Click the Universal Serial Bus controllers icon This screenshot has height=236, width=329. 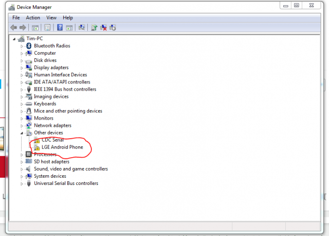pos(29,183)
